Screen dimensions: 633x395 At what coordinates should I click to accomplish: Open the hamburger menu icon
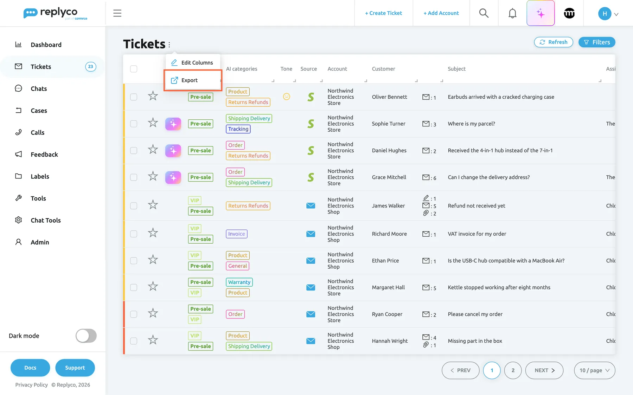coord(117,13)
